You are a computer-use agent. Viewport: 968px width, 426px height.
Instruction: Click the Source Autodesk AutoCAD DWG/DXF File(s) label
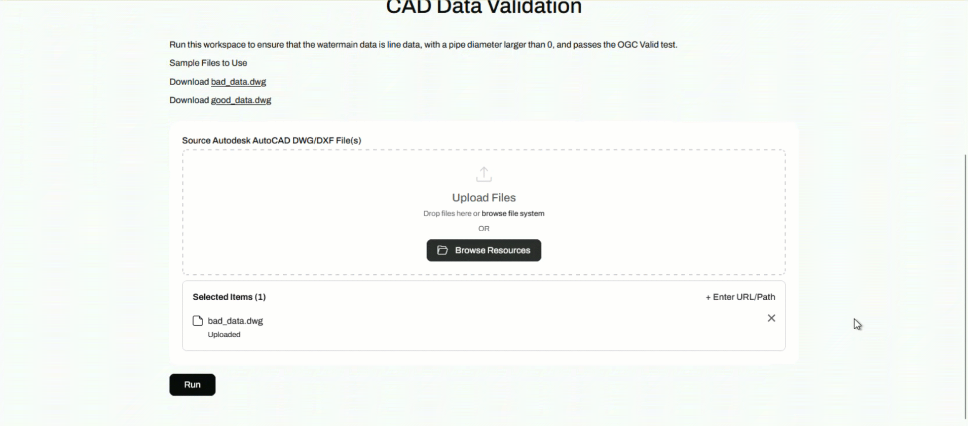(271, 140)
